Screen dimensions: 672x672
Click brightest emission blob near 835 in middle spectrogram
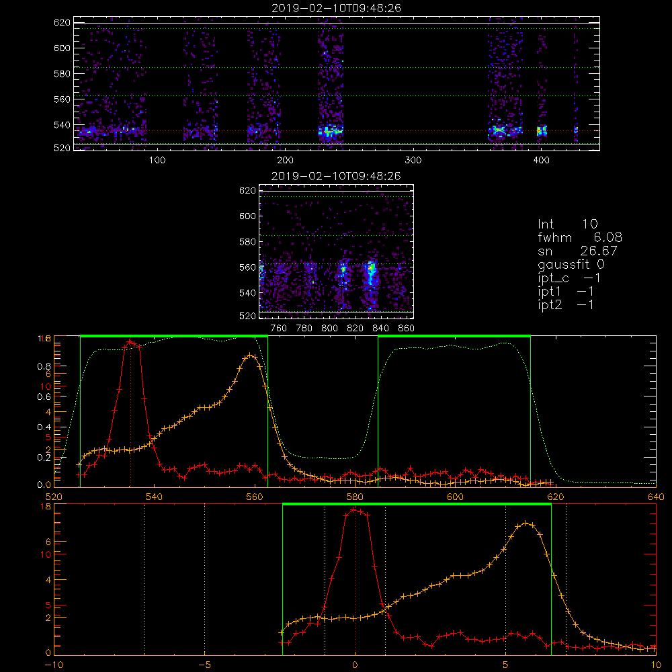point(371,271)
